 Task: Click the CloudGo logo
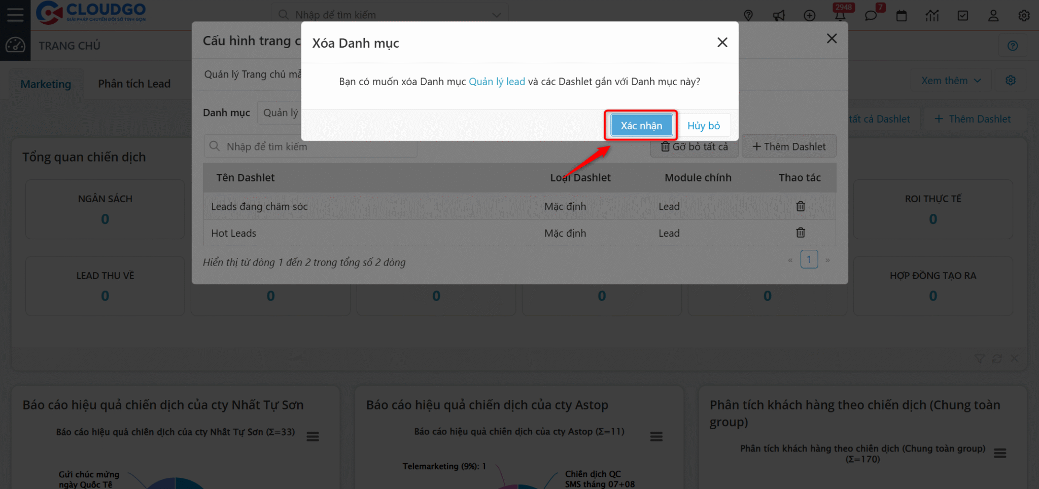[x=91, y=13]
